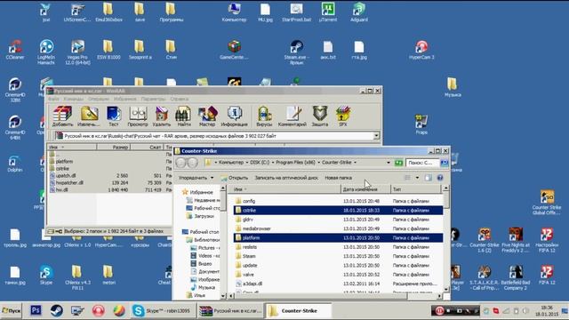Open the WinRAR Мастер (Wizard) icon
The image size is (569, 320).
(207, 116)
